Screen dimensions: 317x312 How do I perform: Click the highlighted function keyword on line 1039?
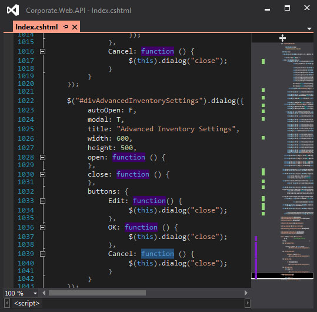[x=158, y=254]
